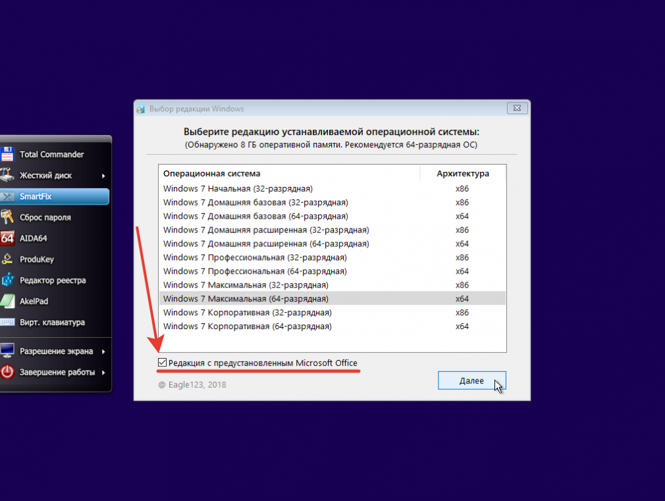Select Windows 7 Максимальная (32-разрядная)
Viewport: 665px width, 501px height.
coord(332,285)
